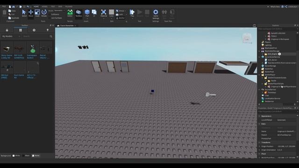Select the ACS 1.7.5 Official model

33,70
